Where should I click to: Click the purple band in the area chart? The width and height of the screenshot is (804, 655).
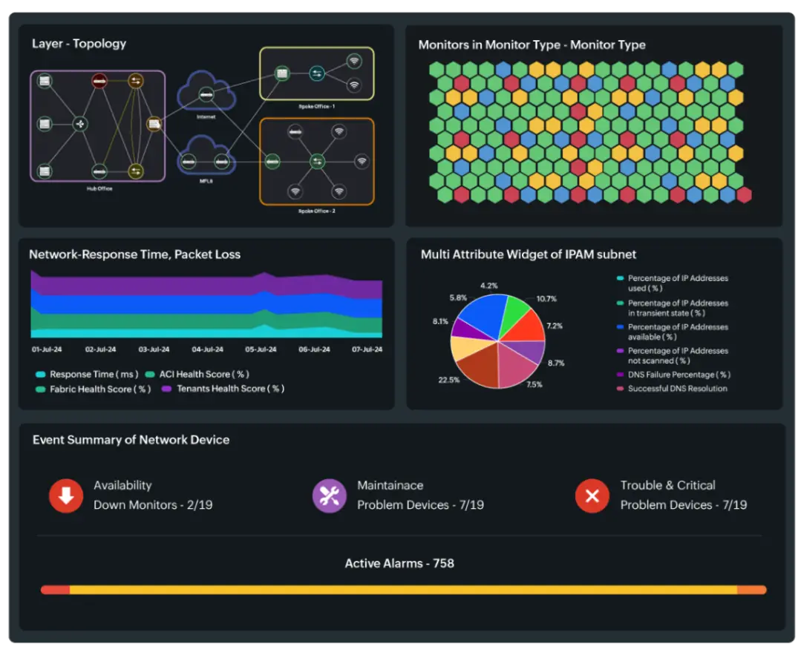click(x=205, y=286)
